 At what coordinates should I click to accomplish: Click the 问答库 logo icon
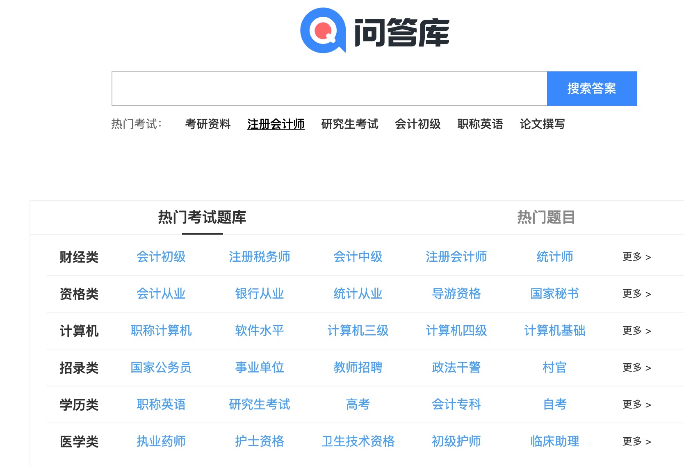tap(324, 31)
